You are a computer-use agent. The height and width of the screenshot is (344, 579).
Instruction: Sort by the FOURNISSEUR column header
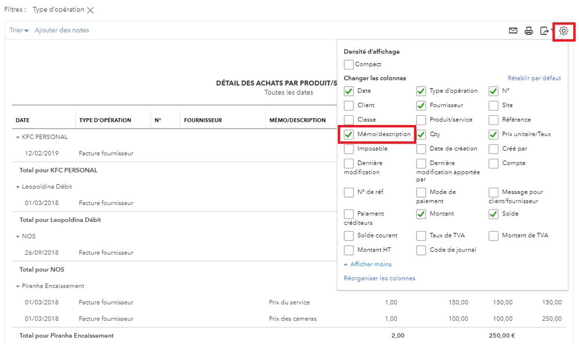[x=203, y=120]
